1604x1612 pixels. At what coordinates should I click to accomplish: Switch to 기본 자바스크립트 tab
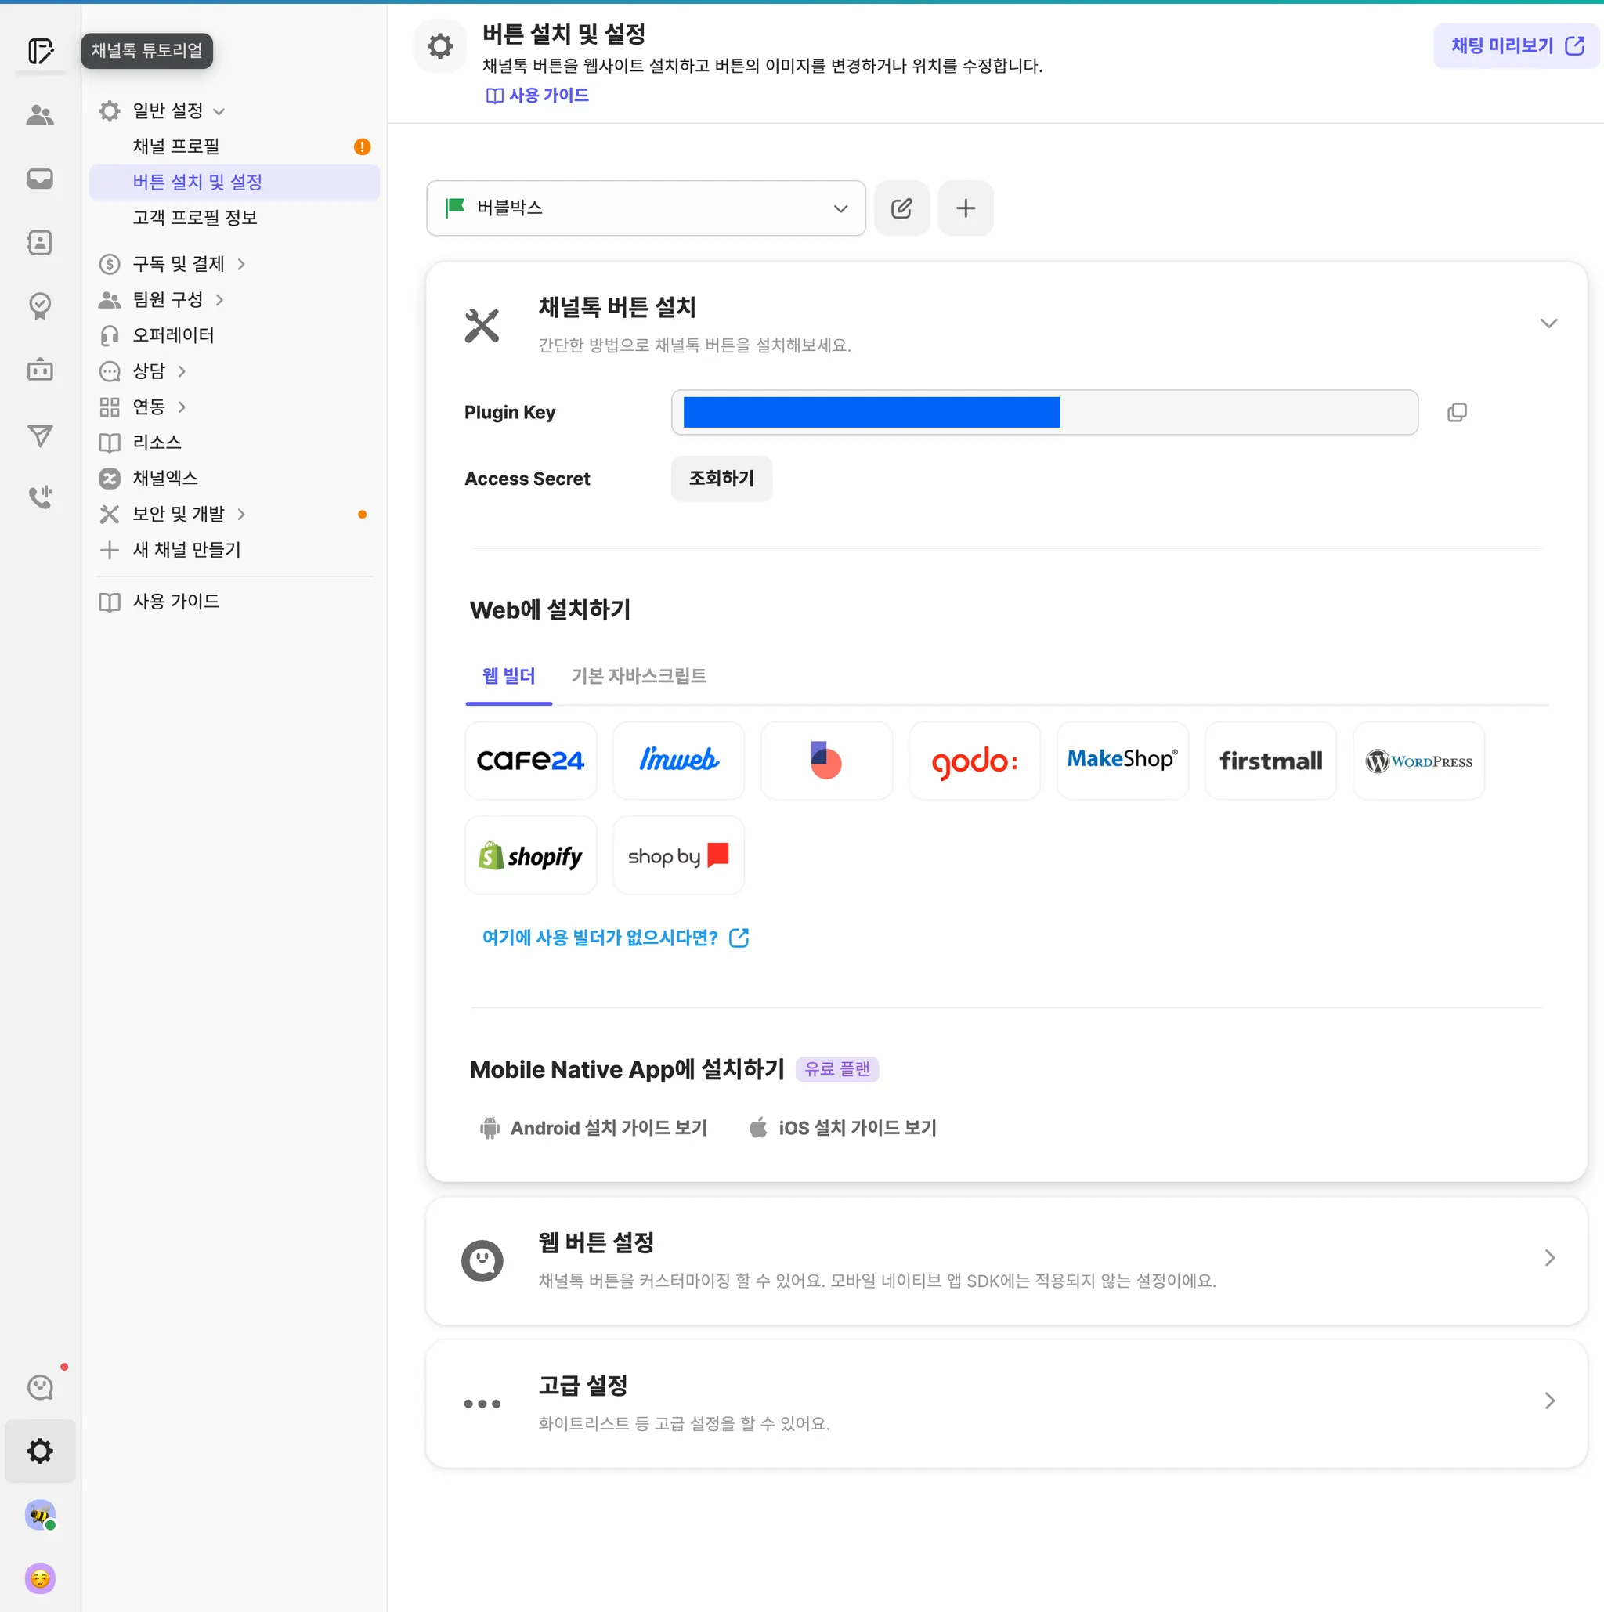[x=638, y=676]
